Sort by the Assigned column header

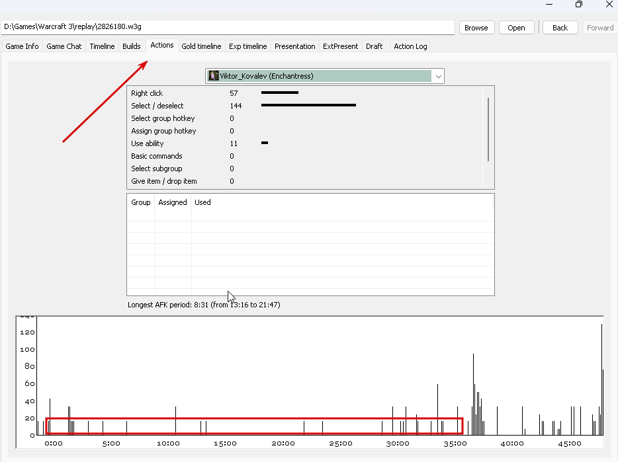click(173, 202)
